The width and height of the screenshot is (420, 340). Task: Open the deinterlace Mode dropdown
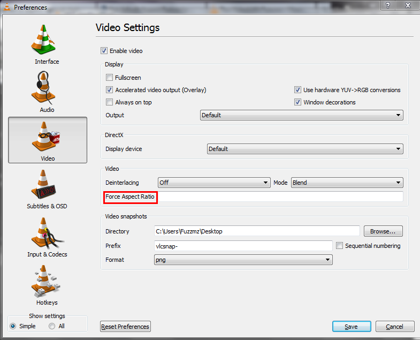click(347, 183)
